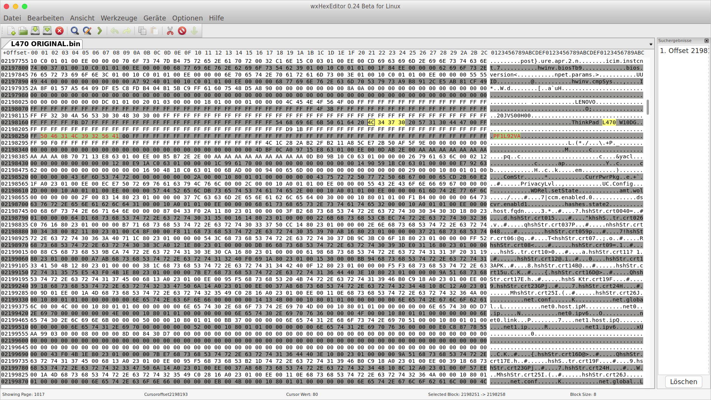Click the red Delete prohibition icon
This screenshot has height=400, width=711.
[x=182, y=31]
